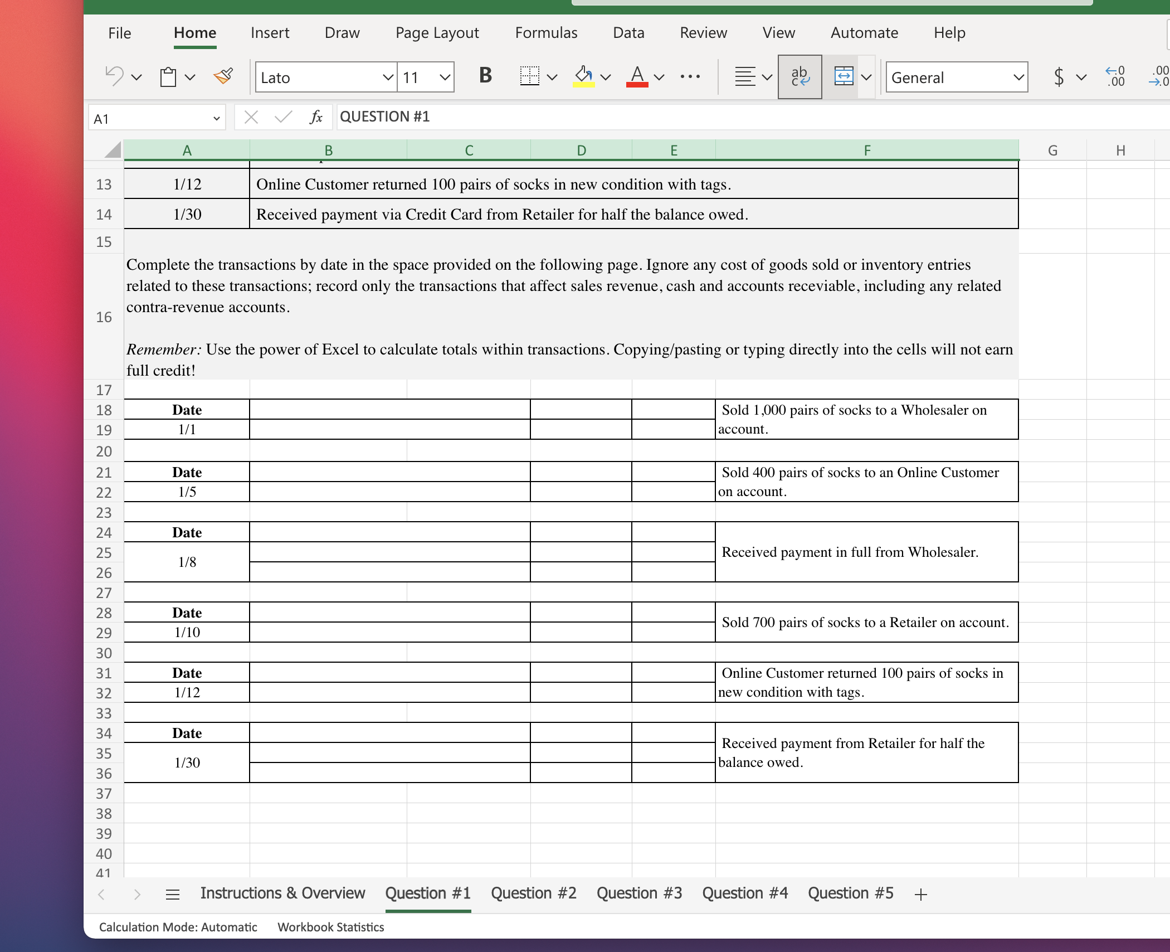Switch to the Review tab
Image resolution: width=1170 pixels, height=952 pixels.
(x=703, y=33)
